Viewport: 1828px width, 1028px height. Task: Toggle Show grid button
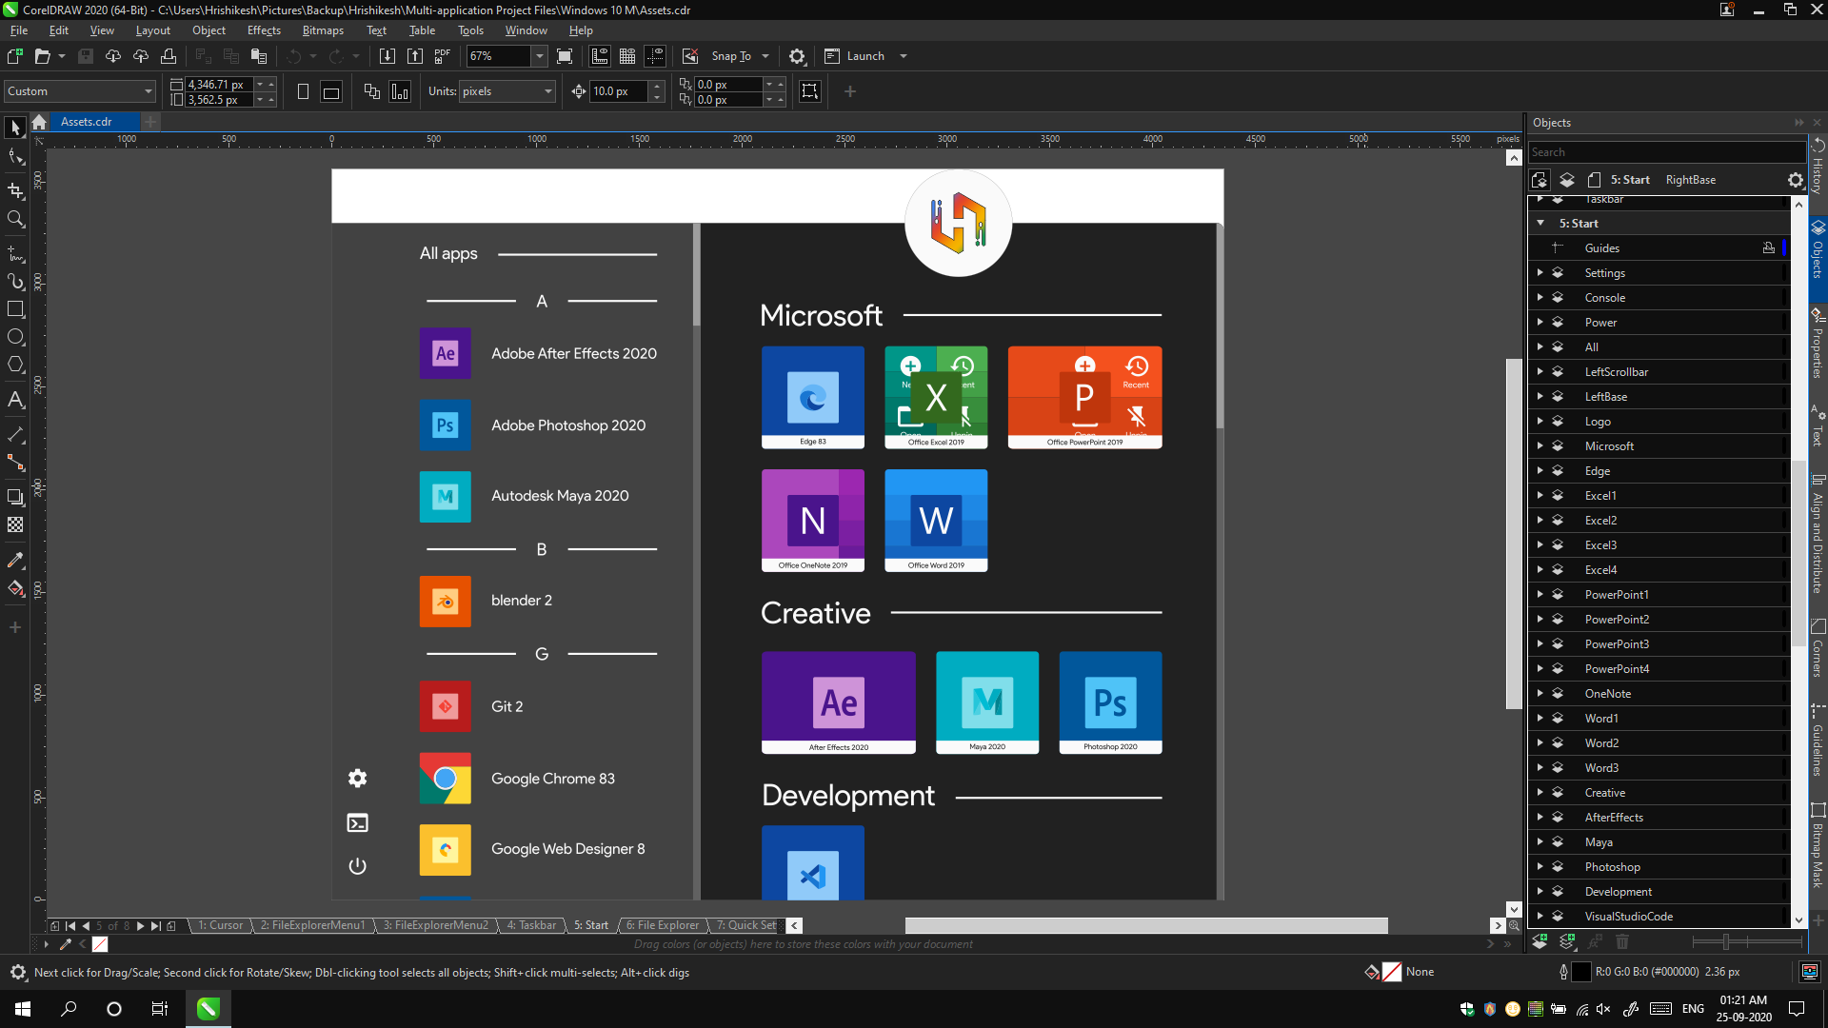coord(627,56)
